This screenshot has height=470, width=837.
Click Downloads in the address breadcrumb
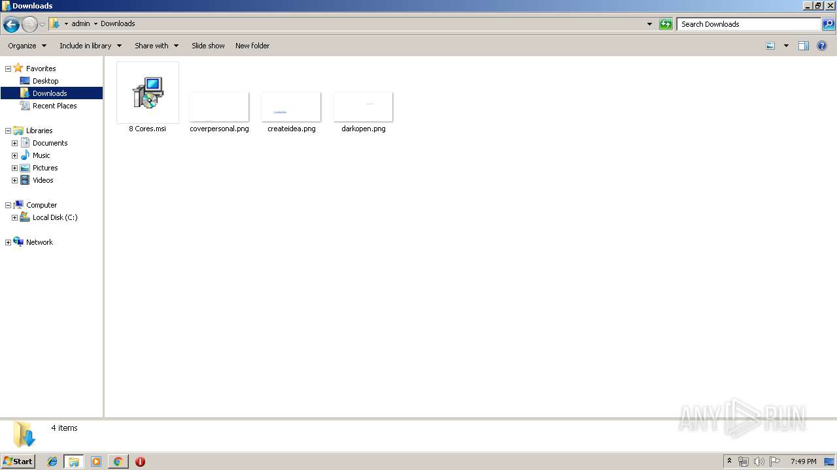click(x=118, y=23)
